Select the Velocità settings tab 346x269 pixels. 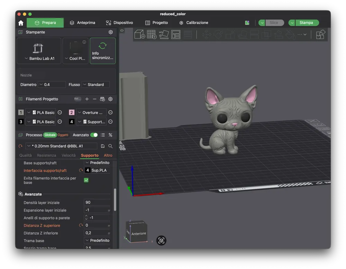pos(69,155)
